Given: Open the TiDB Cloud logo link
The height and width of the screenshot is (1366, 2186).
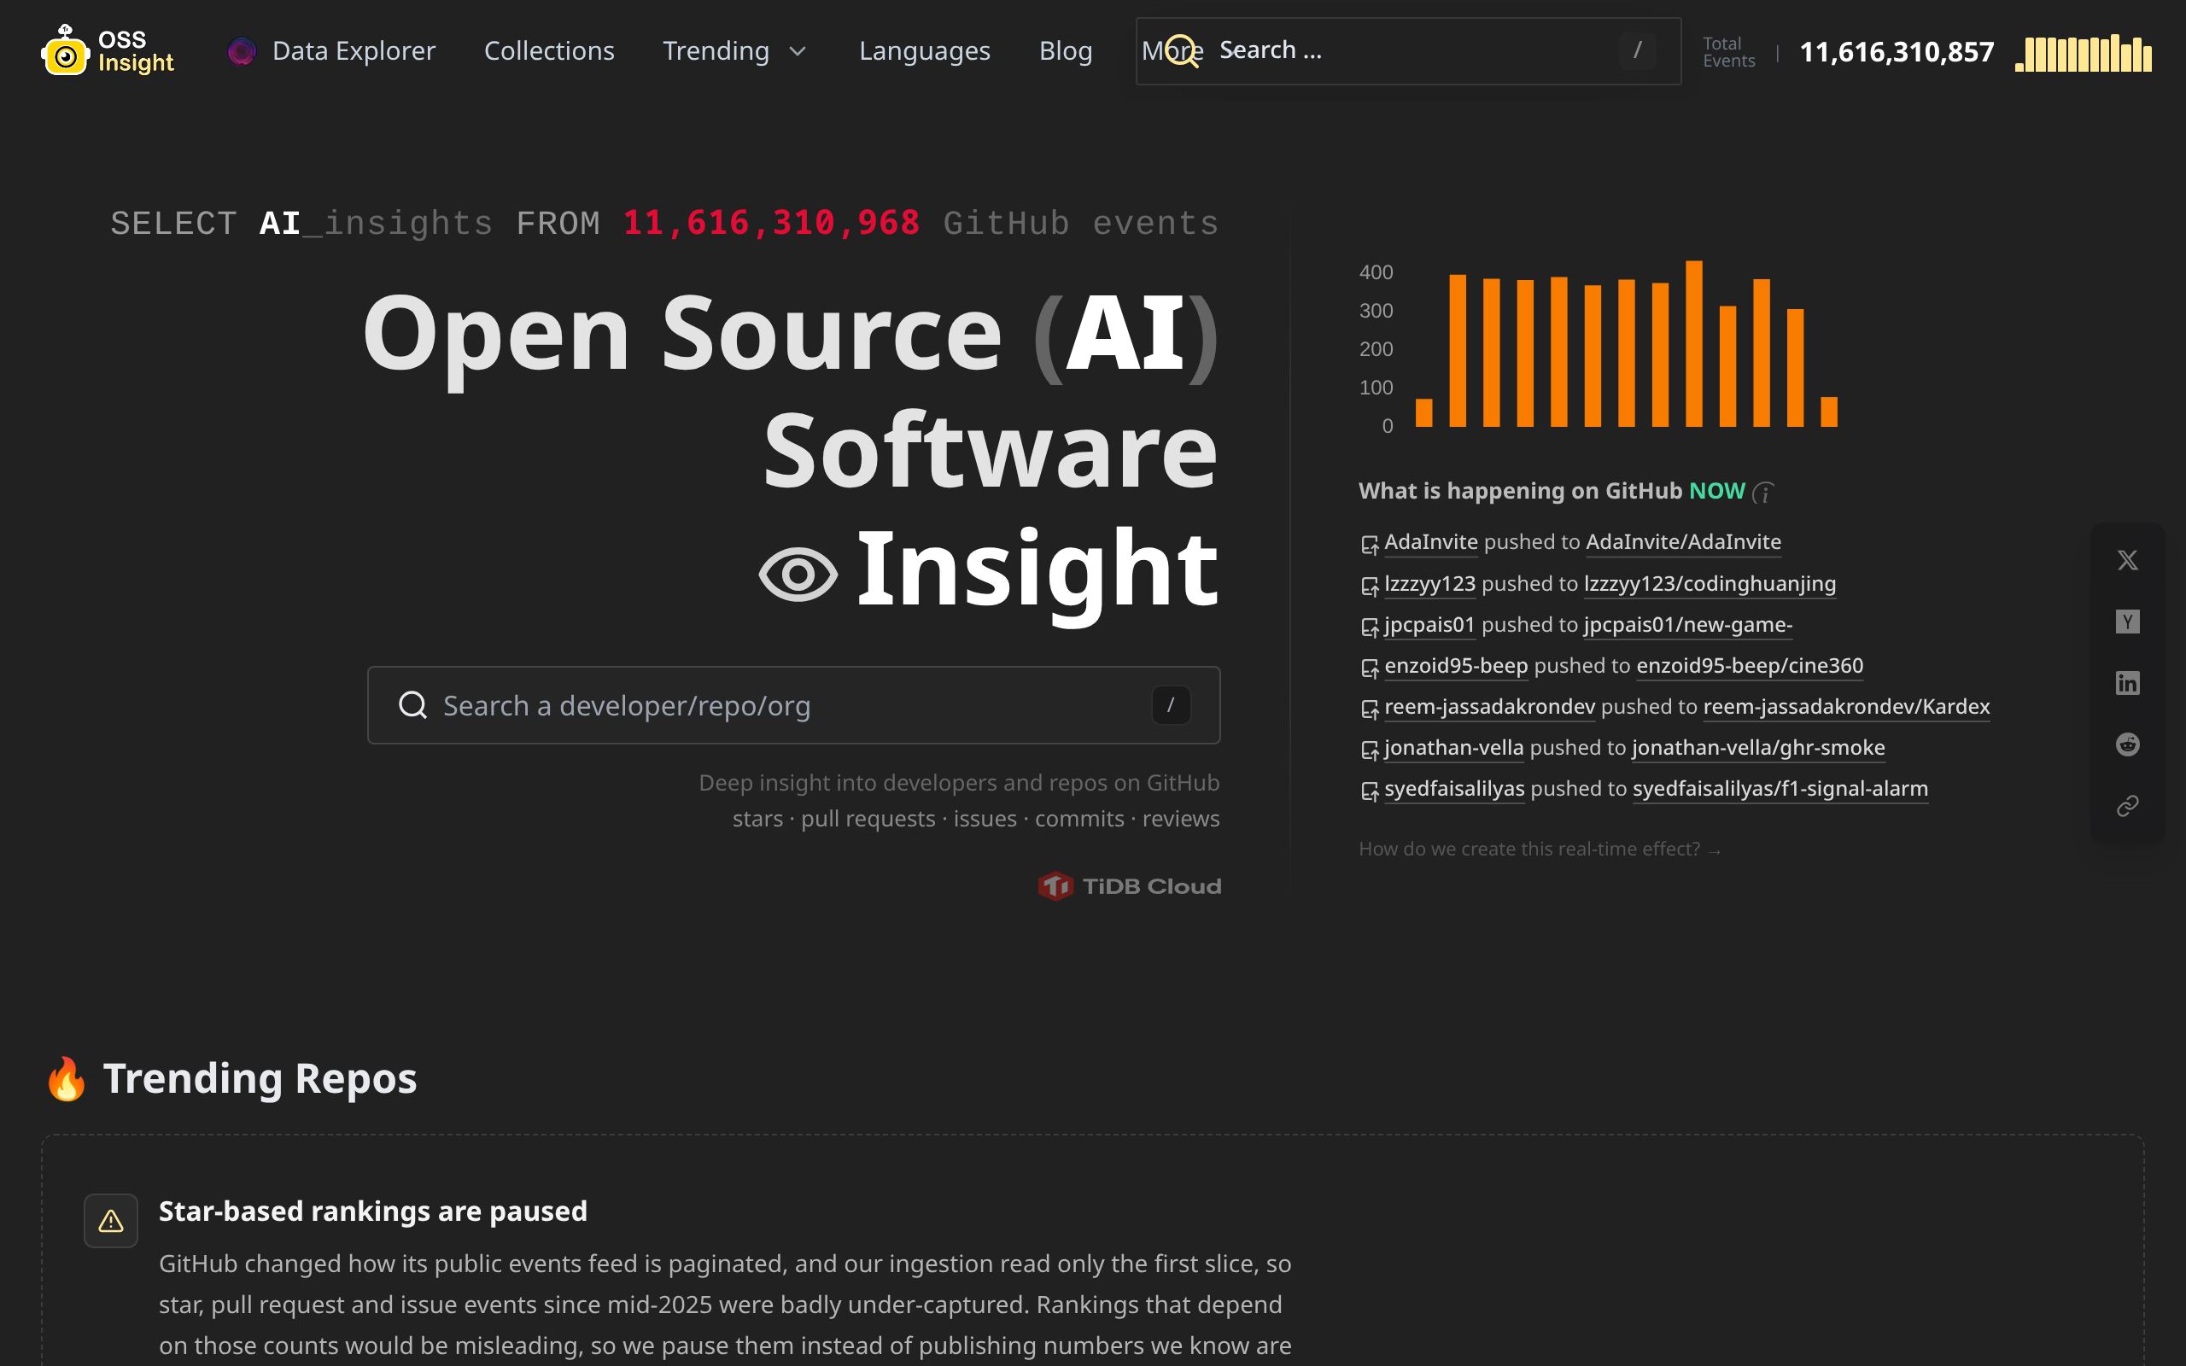Looking at the screenshot, I should coord(1129,886).
